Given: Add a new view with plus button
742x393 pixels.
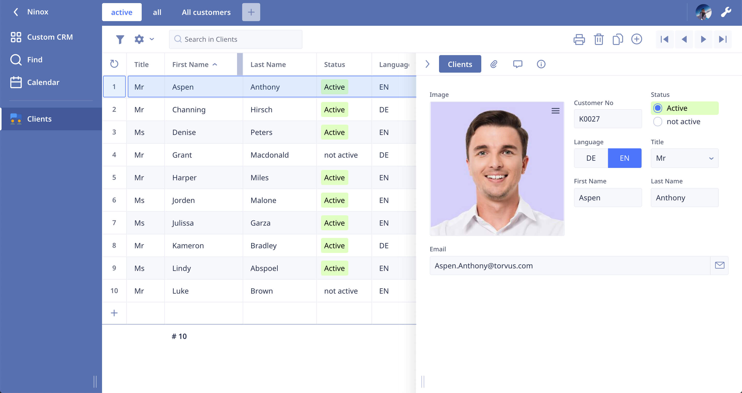Looking at the screenshot, I should click(x=251, y=12).
